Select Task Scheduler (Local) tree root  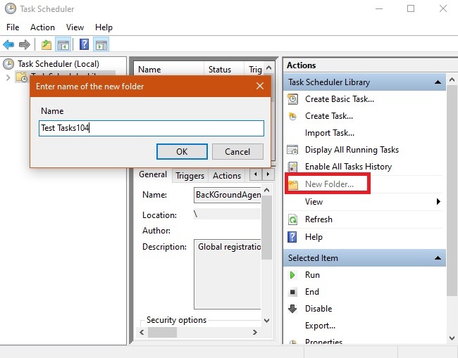[58, 64]
